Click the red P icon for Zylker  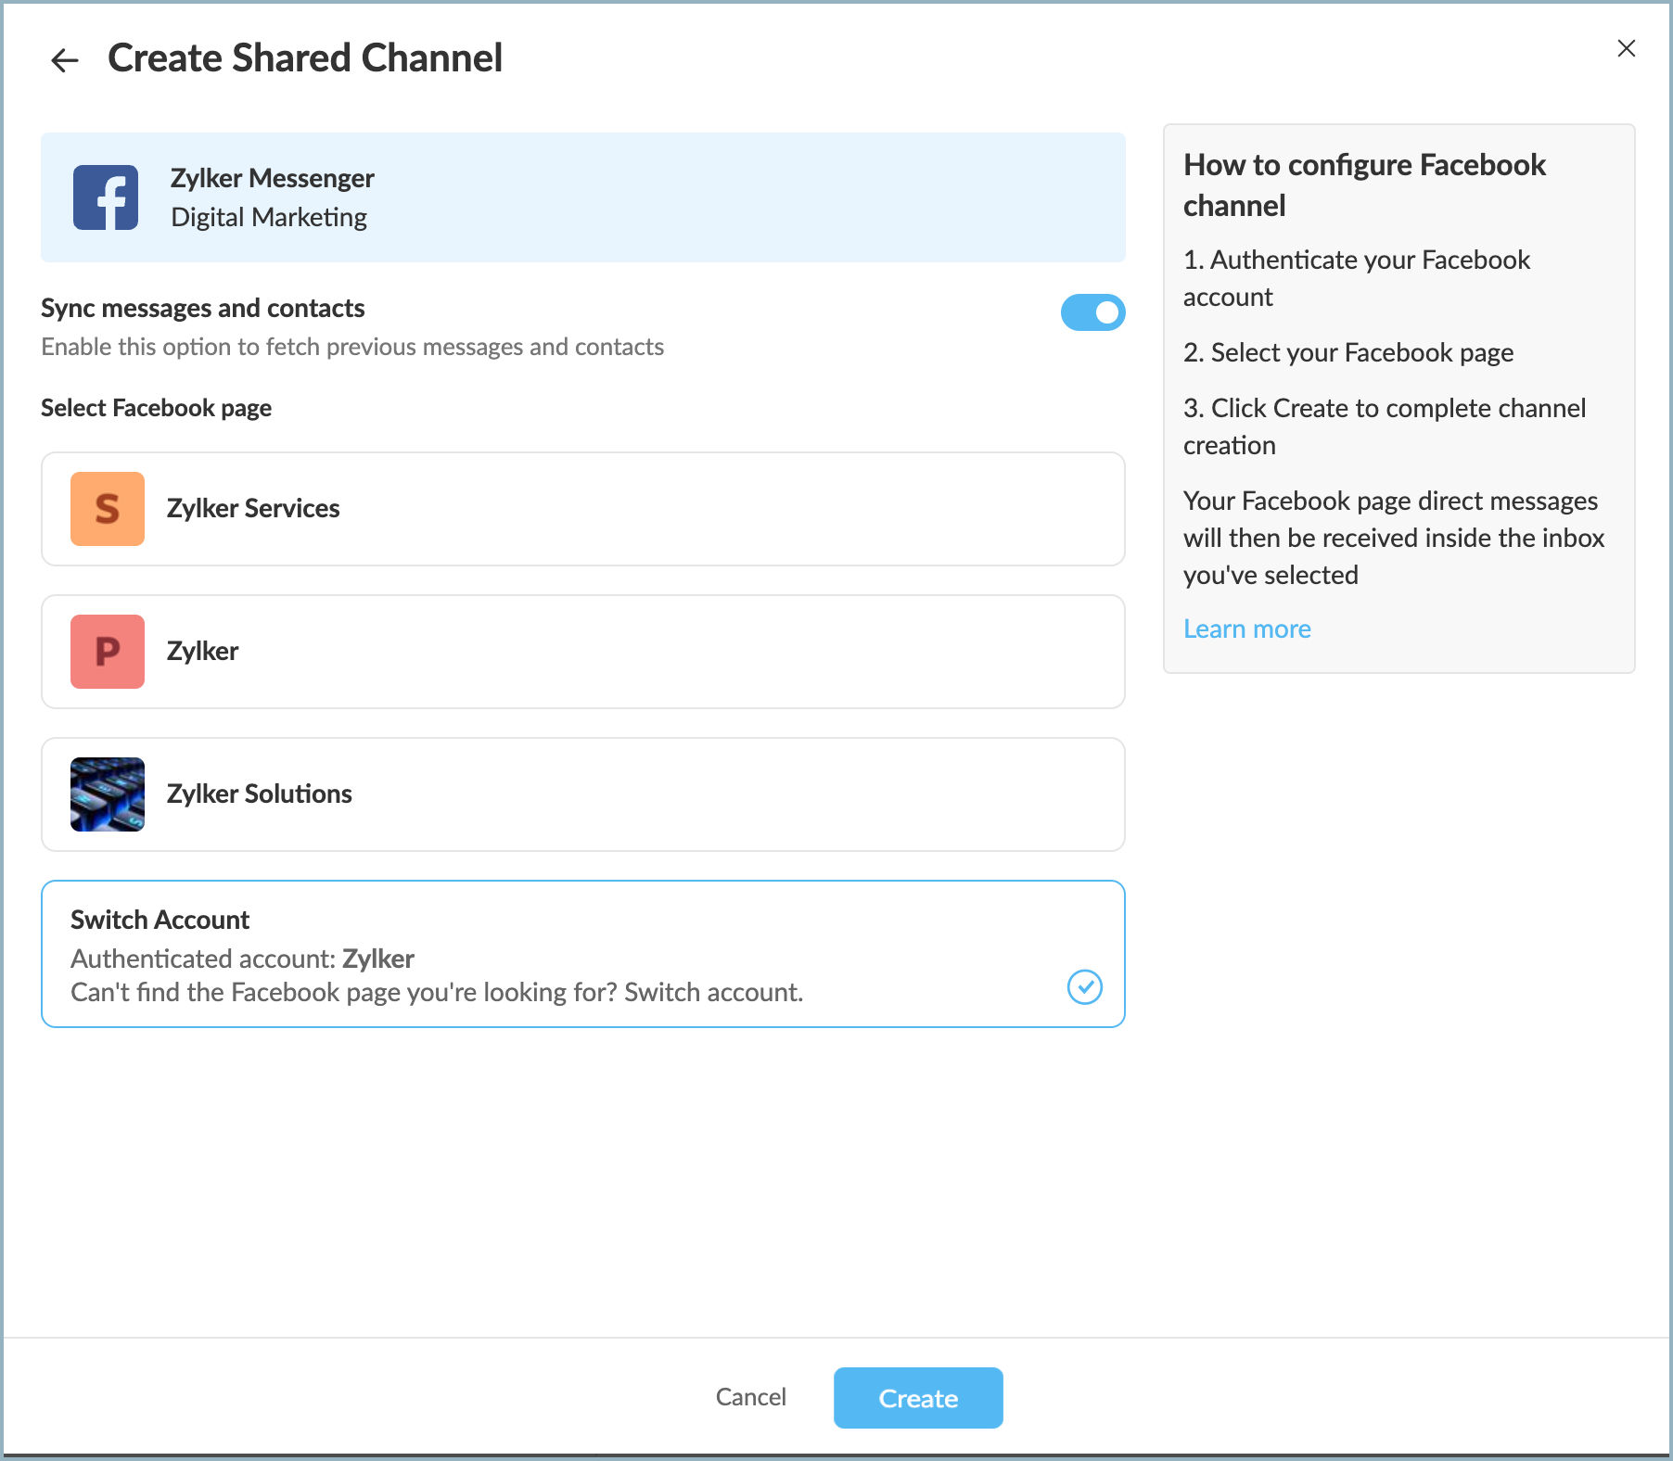(x=108, y=652)
